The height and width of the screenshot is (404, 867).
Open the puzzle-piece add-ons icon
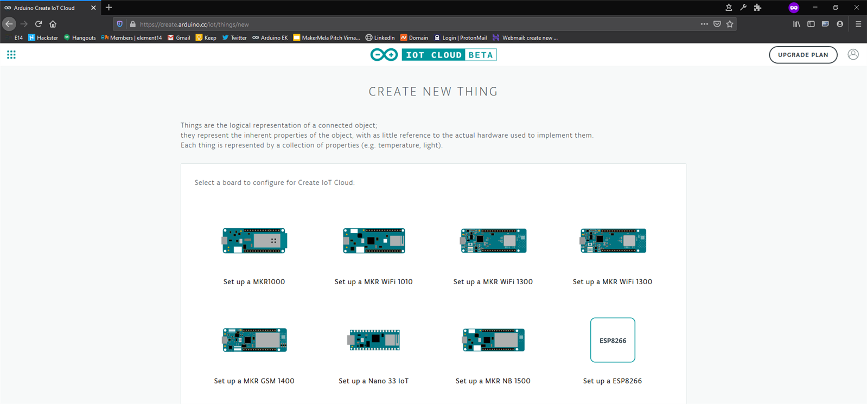[758, 8]
